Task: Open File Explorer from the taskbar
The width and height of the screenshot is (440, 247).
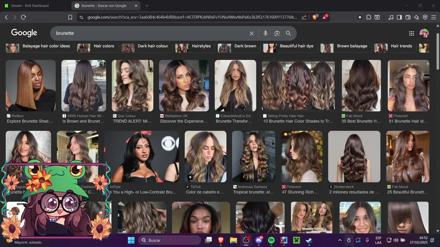Action: pos(233,240)
